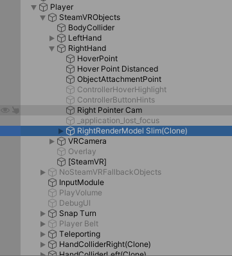Select Hover Point Distanced in hierarchy
The image size is (232, 256).
tap(118, 69)
